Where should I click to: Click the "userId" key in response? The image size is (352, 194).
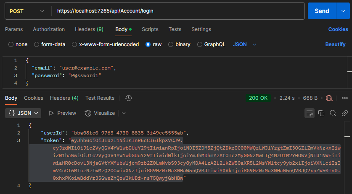click(53, 133)
